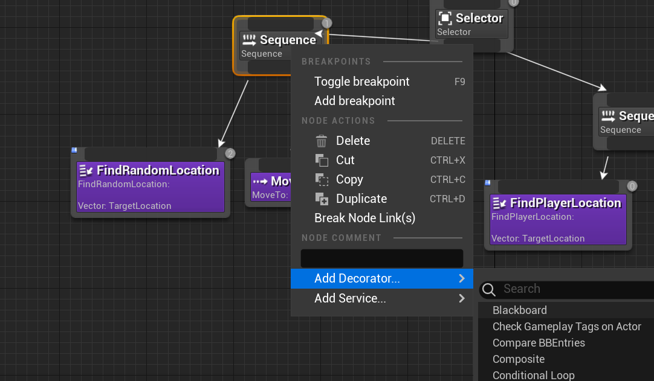Choose Compare BBEntries decorator
Image resolution: width=654 pixels, height=381 pixels.
539,343
